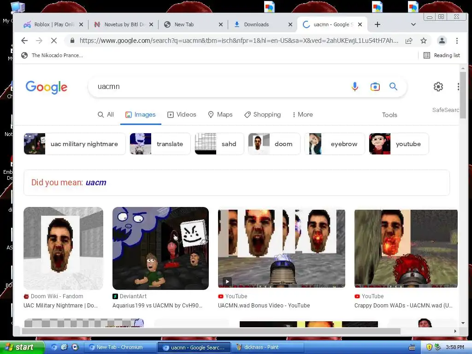Open Google quick settings gear
Image resolution: width=472 pixels, height=354 pixels.
tap(438, 87)
